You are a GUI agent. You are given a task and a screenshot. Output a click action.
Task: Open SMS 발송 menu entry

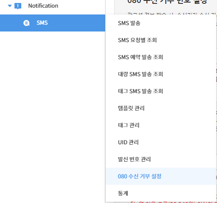click(x=161, y=23)
